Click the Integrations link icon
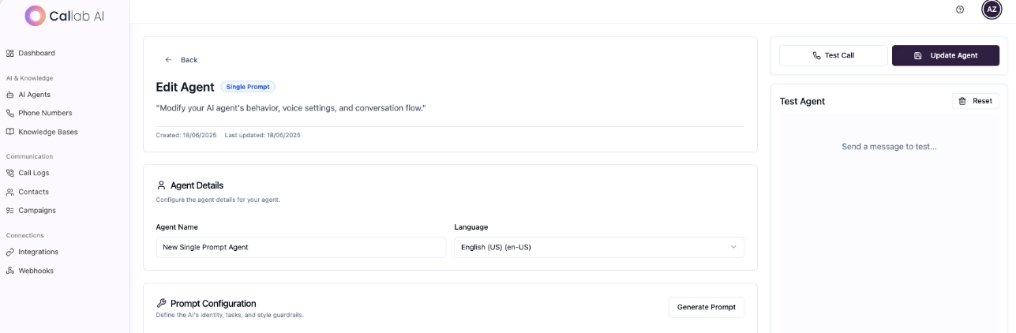The height and width of the screenshot is (333, 1016). pos(10,252)
